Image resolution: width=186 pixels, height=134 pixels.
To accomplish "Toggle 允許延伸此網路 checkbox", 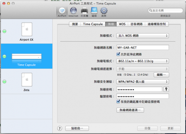I will [x=118, y=54].
